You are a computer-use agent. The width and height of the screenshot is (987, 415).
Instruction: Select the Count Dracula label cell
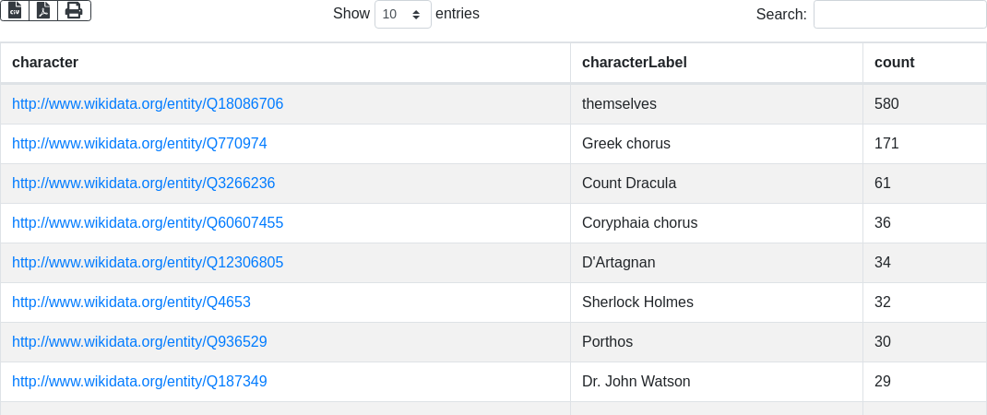click(x=629, y=184)
